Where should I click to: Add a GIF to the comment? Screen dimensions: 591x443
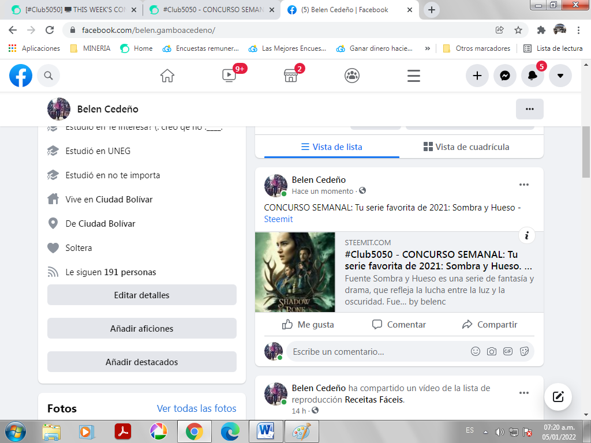(508, 351)
